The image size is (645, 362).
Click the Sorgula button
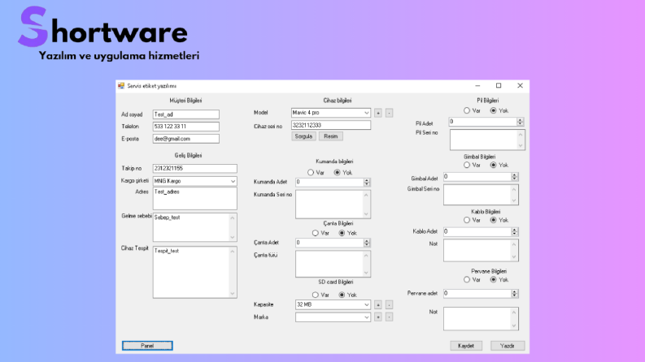[303, 136]
